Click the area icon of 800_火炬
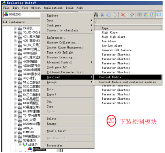 coord(20,120)
